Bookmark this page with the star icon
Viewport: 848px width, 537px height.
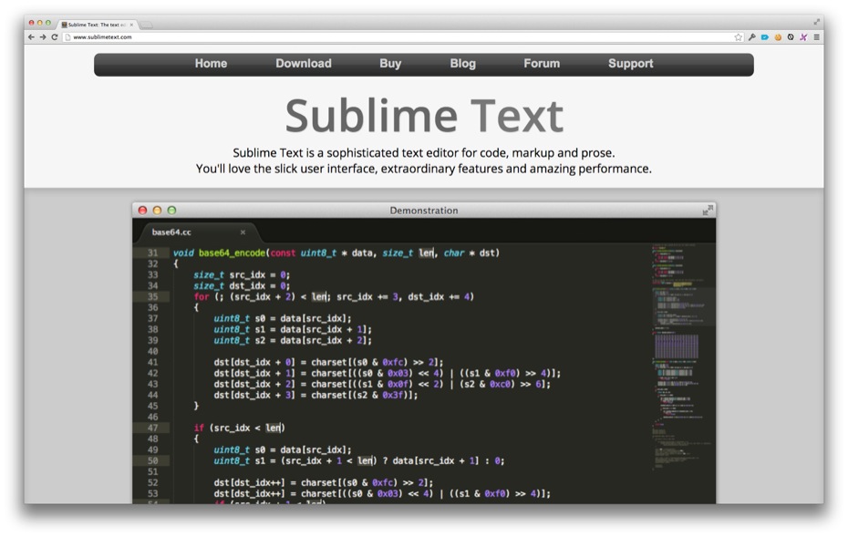(x=739, y=37)
